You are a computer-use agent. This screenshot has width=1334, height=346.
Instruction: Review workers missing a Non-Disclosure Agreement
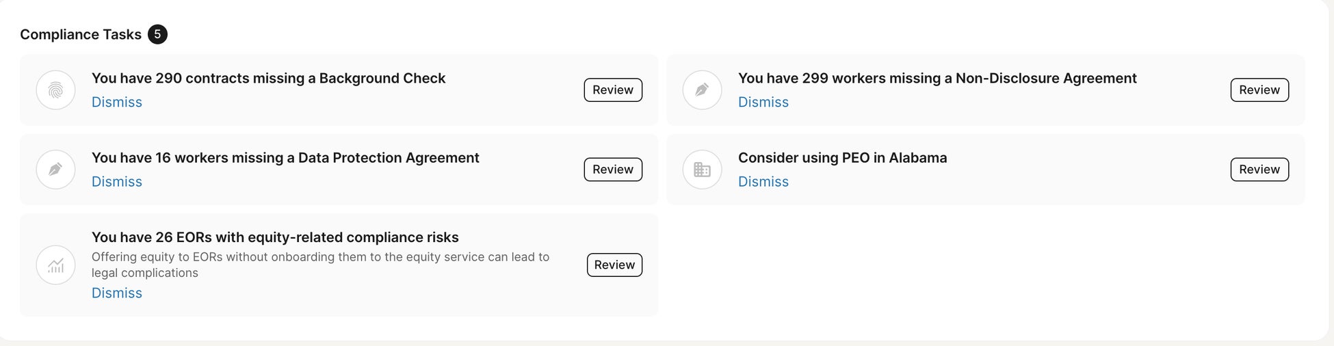[x=1259, y=90]
